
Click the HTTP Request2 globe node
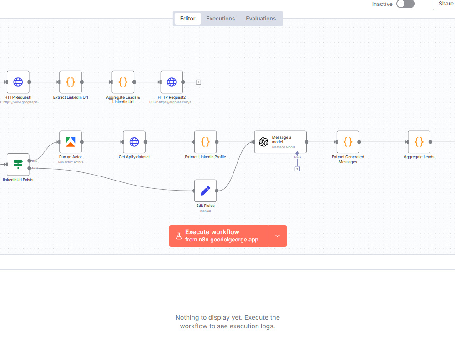(172, 82)
